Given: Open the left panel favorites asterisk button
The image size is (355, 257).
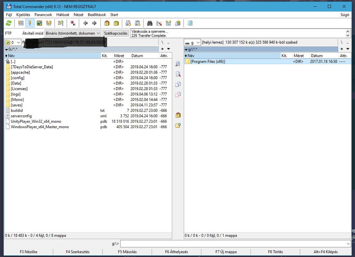Looking at the screenshot, I should (162, 49).
